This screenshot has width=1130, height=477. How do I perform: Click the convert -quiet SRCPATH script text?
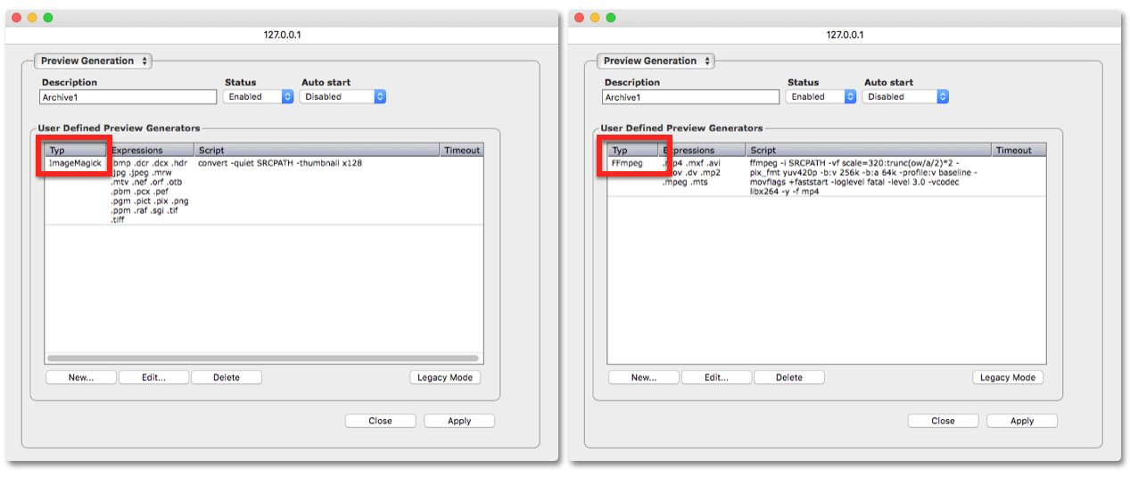[x=280, y=163]
